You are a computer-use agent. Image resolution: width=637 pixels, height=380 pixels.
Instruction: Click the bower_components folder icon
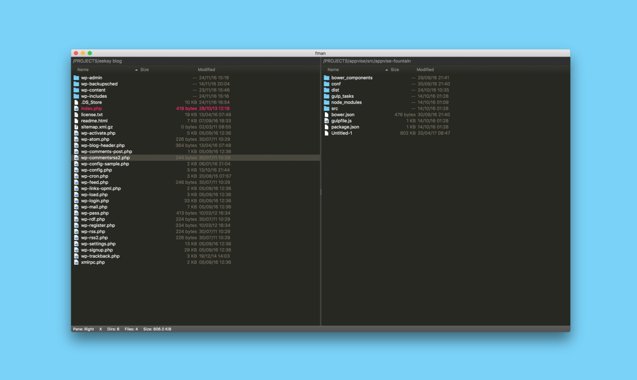click(x=327, y=78)
